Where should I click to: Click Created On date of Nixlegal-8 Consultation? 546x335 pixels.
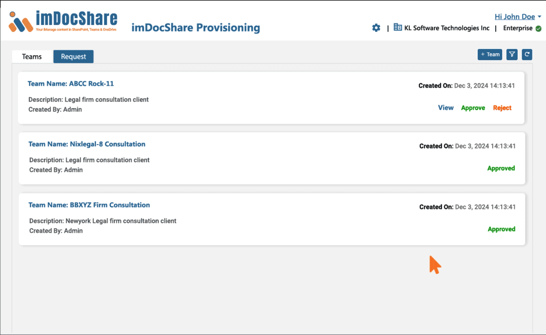467,146
